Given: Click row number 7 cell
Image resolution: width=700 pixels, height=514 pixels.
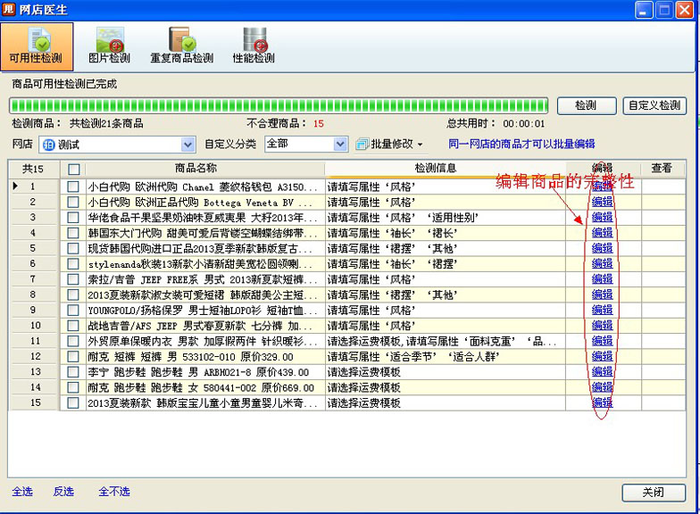Looking at the screenshot, I should click(32, 279).
